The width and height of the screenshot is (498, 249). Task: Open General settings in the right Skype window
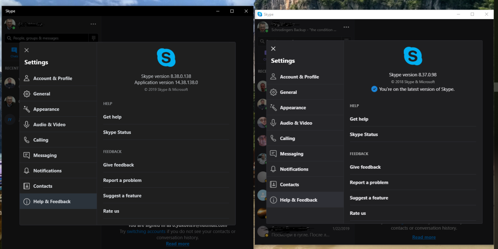click(305, 92)
